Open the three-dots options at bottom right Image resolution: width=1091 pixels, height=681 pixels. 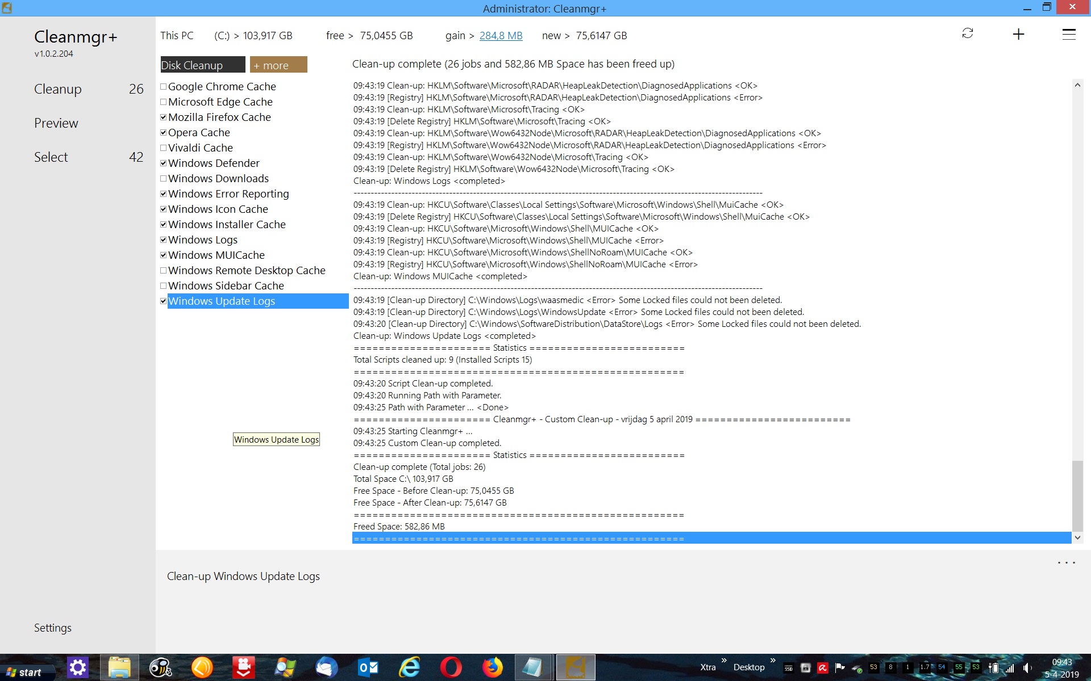[x=1067, y=563]
